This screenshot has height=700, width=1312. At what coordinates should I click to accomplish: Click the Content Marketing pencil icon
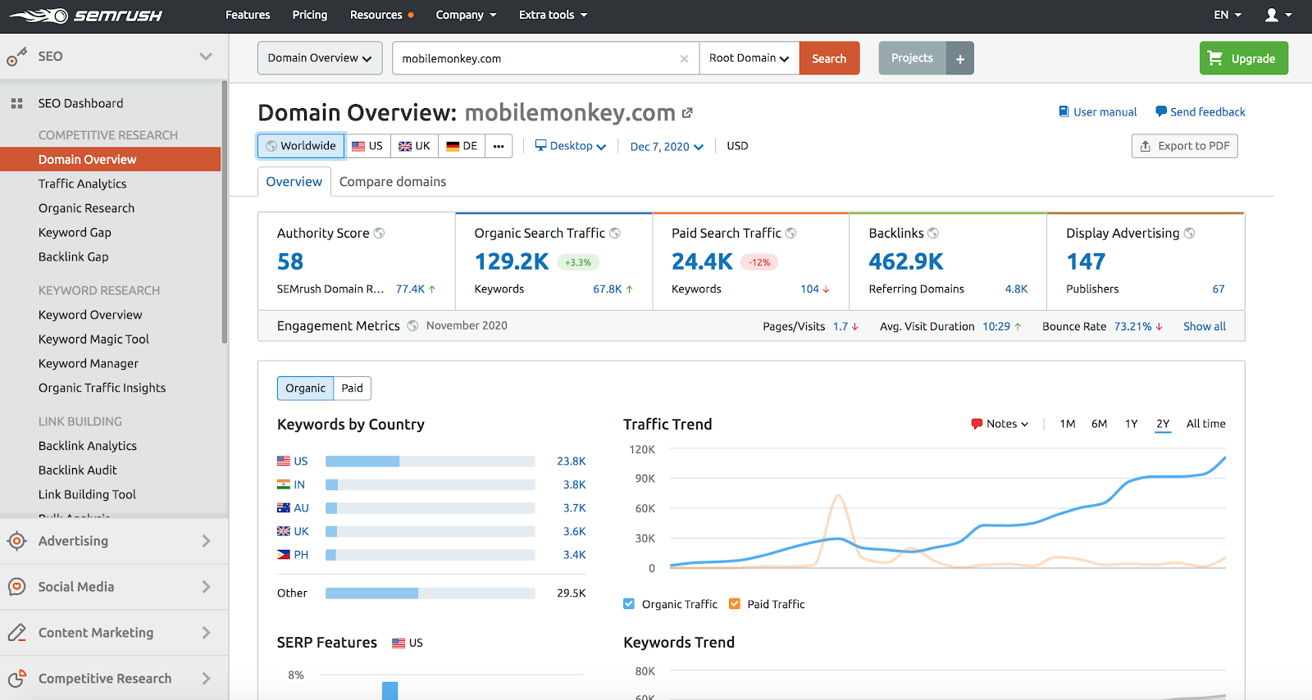click(16, 633)
